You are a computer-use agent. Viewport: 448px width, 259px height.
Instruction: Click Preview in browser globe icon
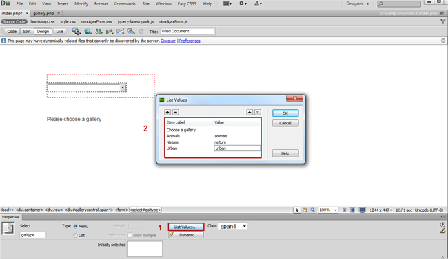pyautogui.click(x=88, y=32)
